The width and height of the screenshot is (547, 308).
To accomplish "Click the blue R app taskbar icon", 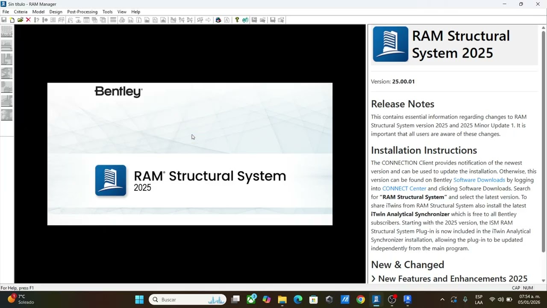I will (408, 299).
